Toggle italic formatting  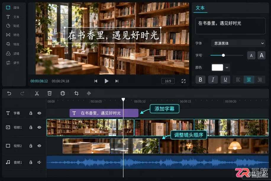[213, 80]
